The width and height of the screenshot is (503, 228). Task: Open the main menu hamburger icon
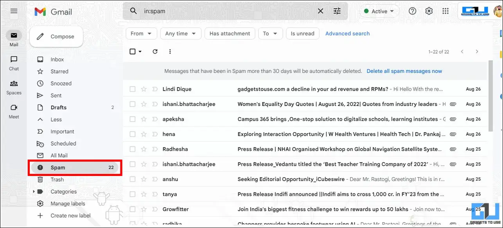14,11
